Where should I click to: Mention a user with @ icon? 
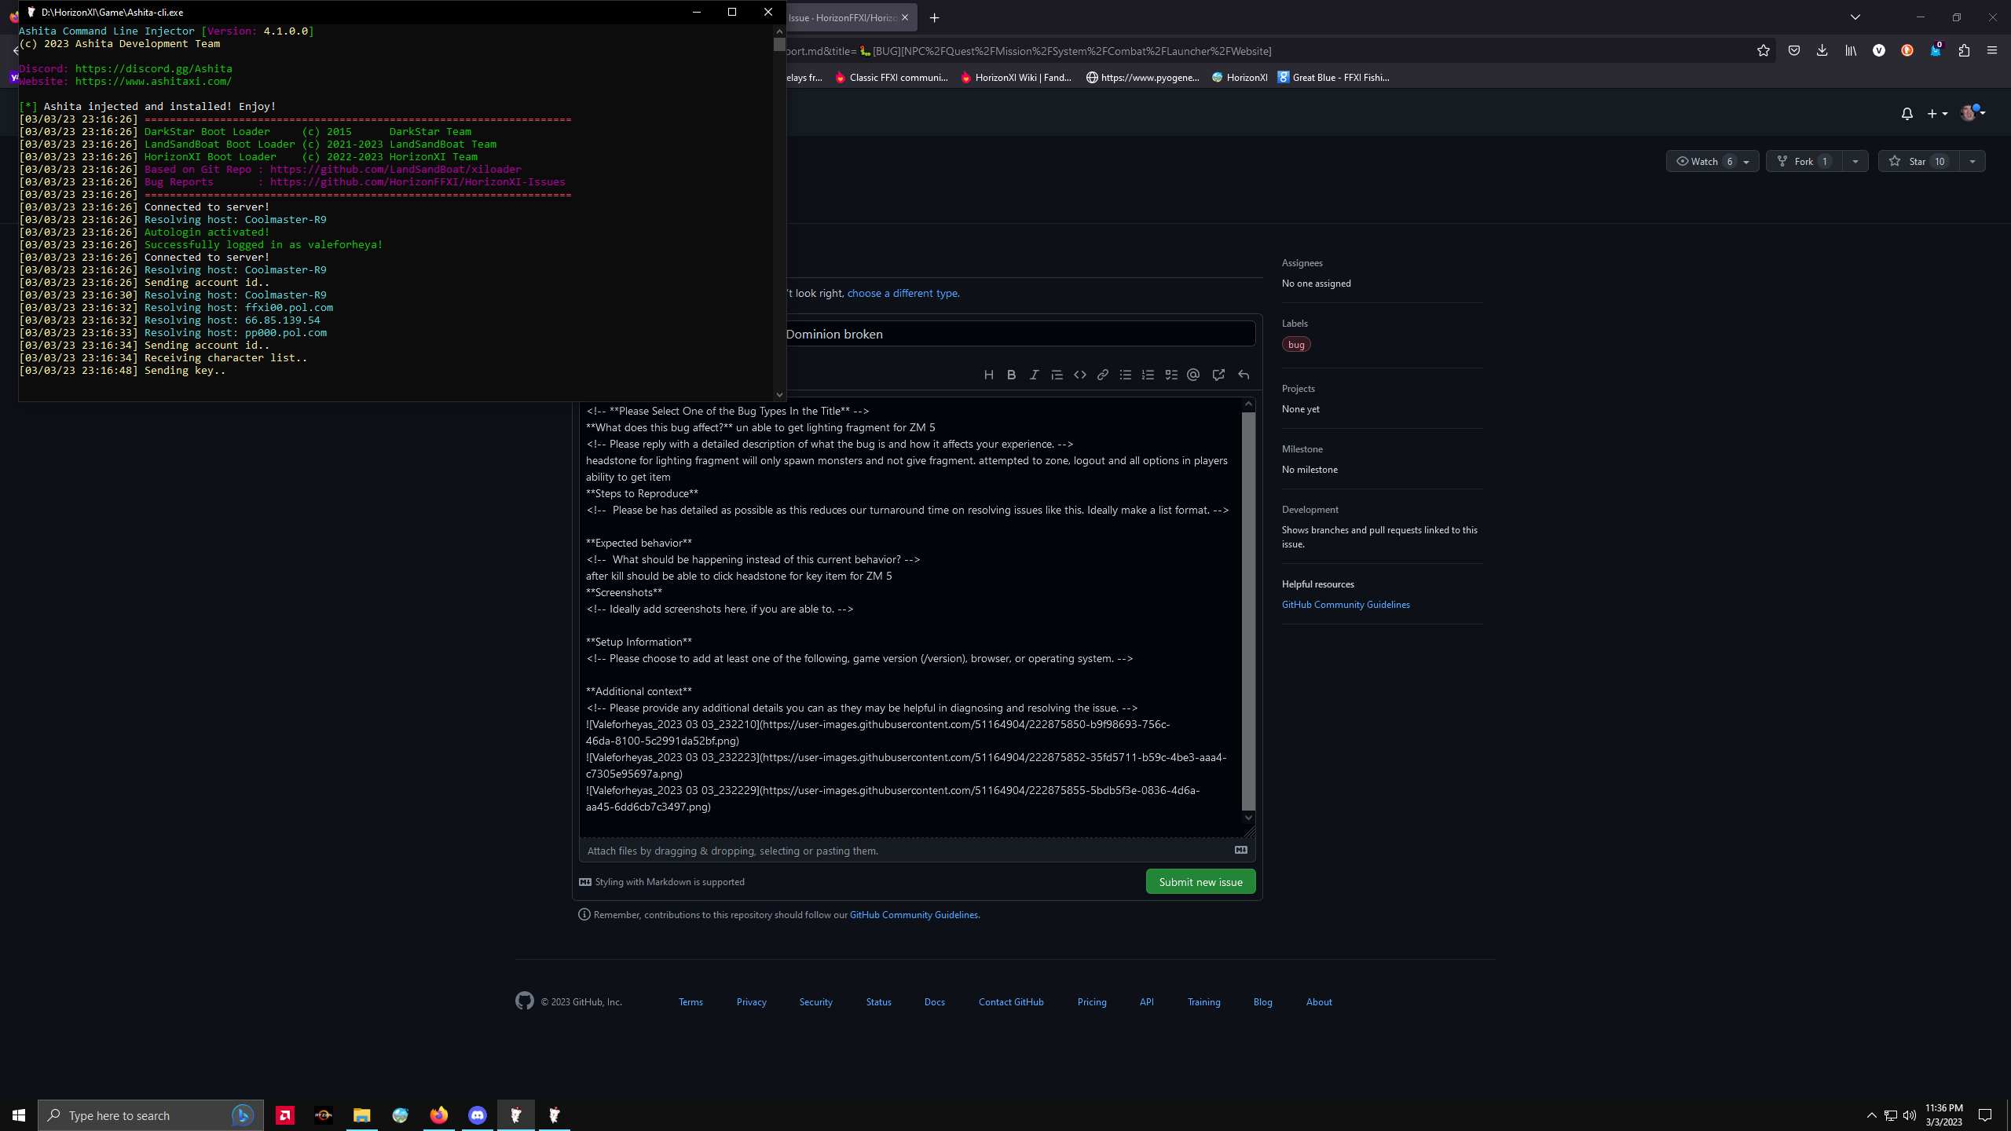tap(1193, 375)
